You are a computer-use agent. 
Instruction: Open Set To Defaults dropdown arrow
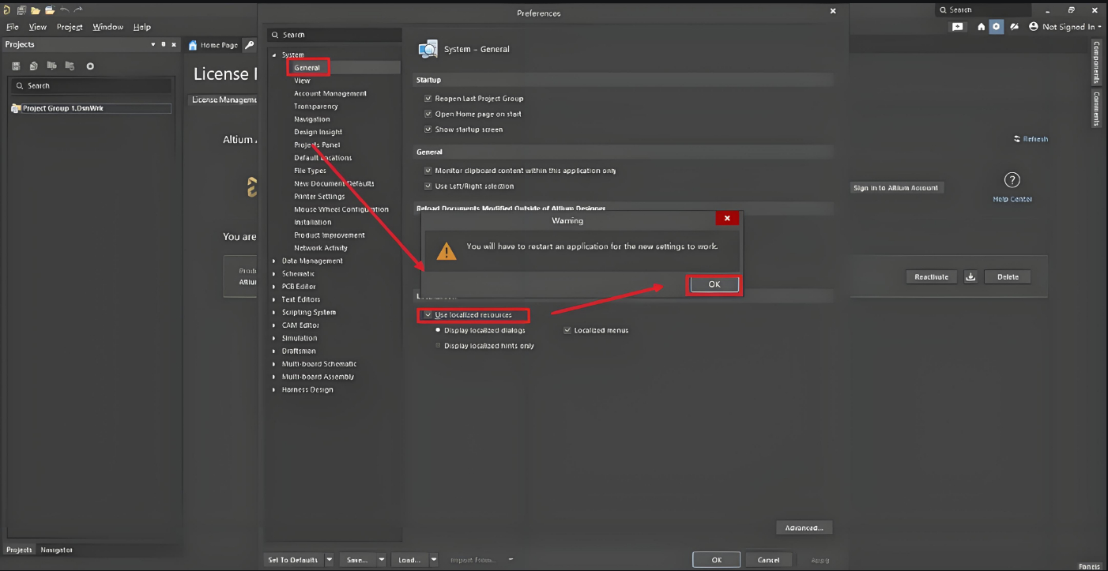point(330,559)
